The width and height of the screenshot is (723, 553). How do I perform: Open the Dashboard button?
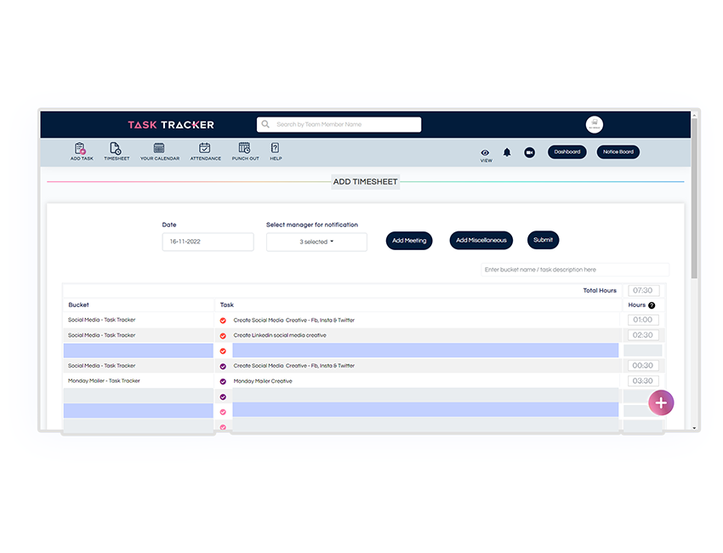(566, 151)
